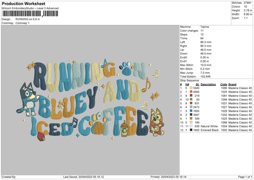Image resolution: width=254 pixels, height=180 pixels.
Task: Select the Zoom value 1:1
Action: 246,18
